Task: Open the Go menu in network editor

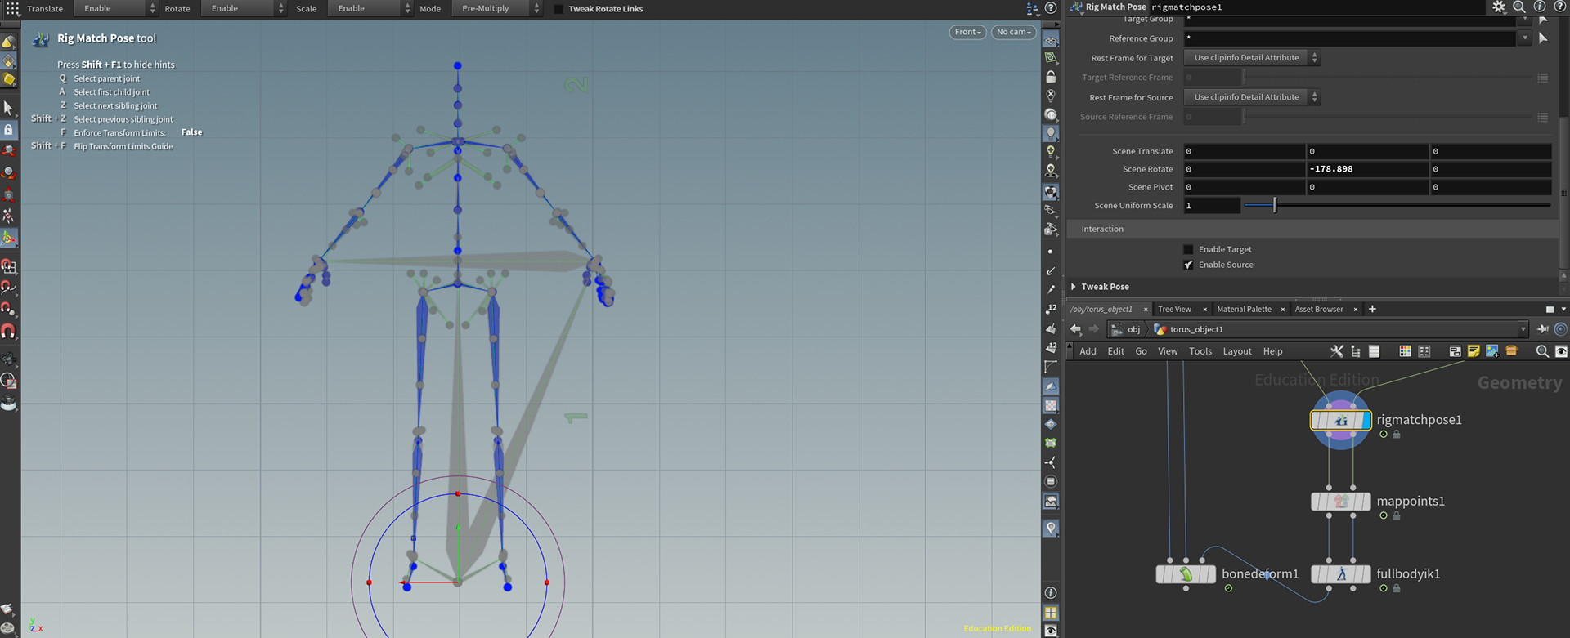Action: [x=1141, y=351]
